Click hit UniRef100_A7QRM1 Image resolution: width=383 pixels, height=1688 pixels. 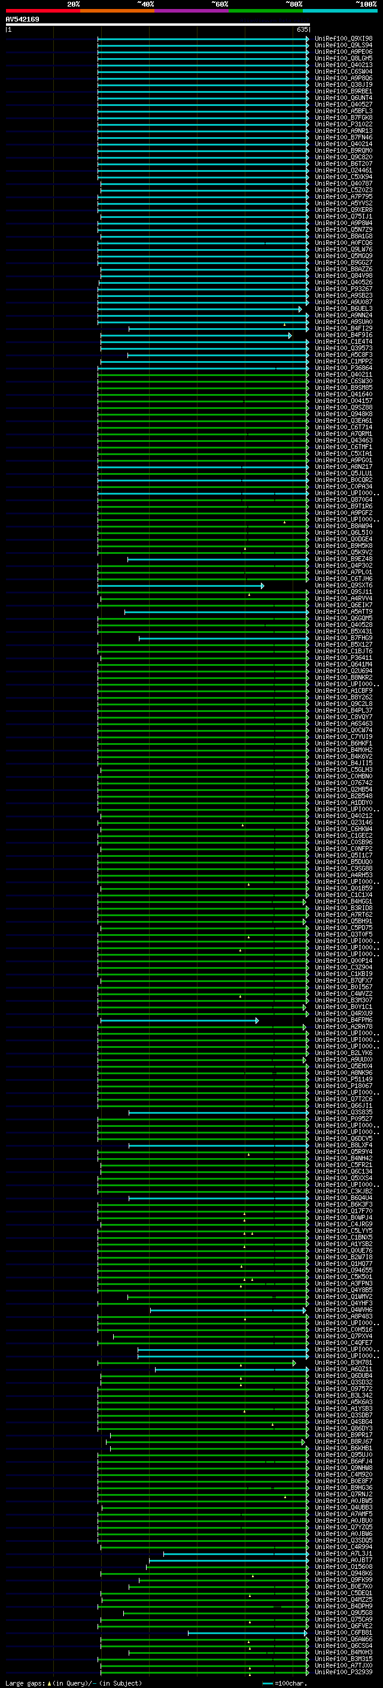343,435
